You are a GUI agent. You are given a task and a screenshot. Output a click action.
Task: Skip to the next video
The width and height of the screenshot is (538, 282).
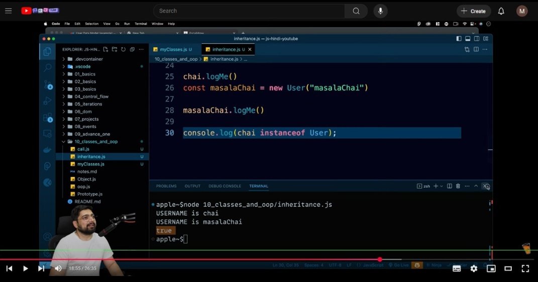coord(41,268)
